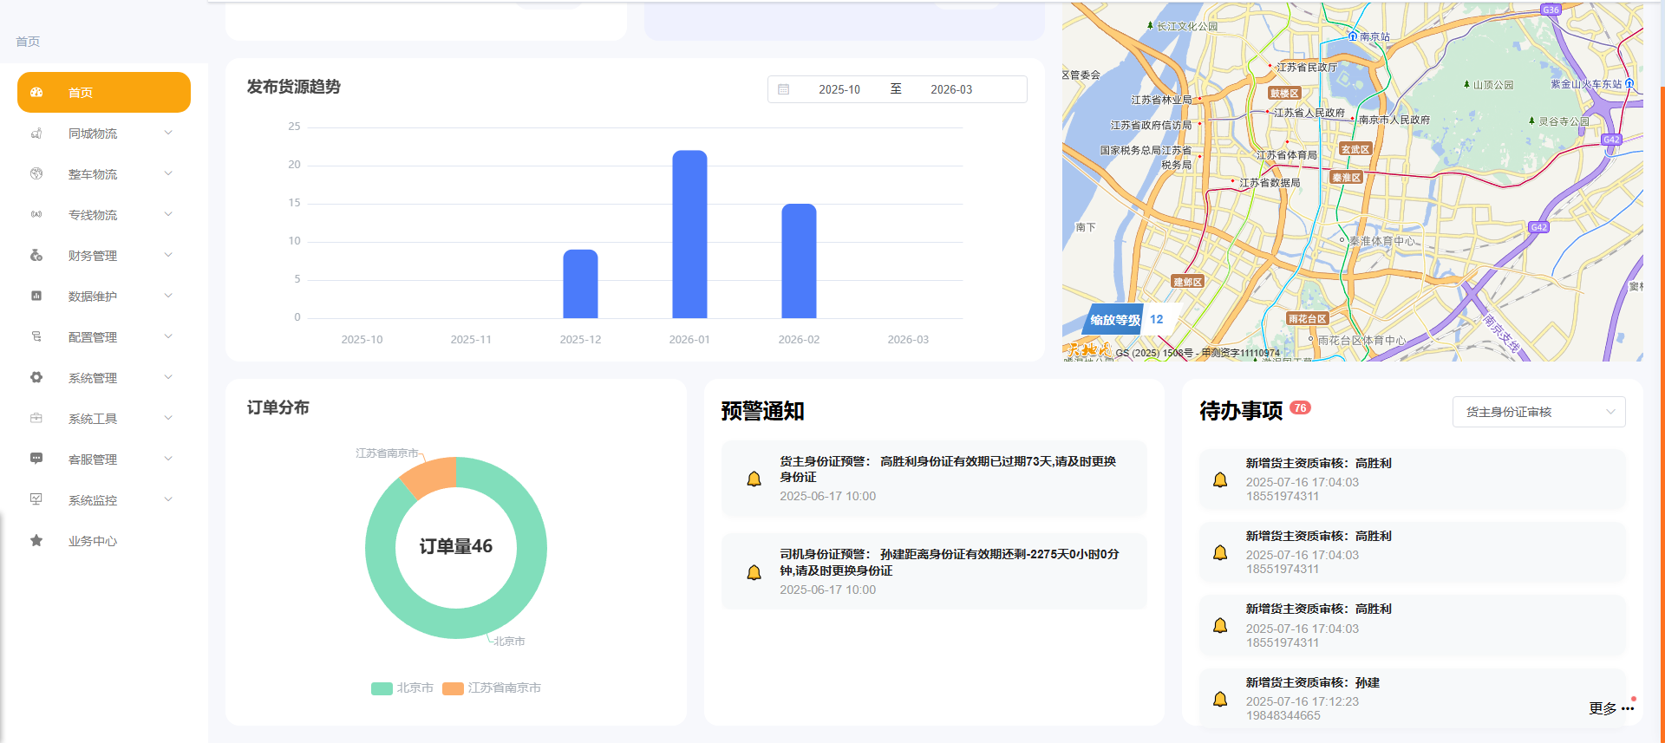Click the 76 badge next to 待办事项
Viewport: 1665px width, 743px height.
(1301, 407)
